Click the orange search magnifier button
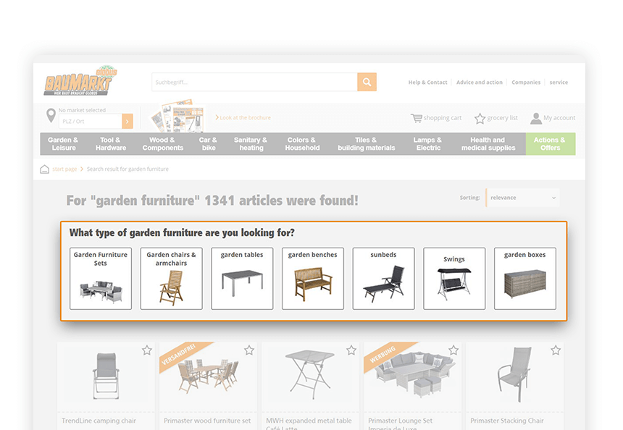The width and height of the screenshot is (623, 430). coord(367,83)
